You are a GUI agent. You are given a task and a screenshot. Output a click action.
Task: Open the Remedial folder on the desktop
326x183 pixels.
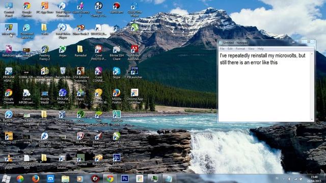point(80,51)
